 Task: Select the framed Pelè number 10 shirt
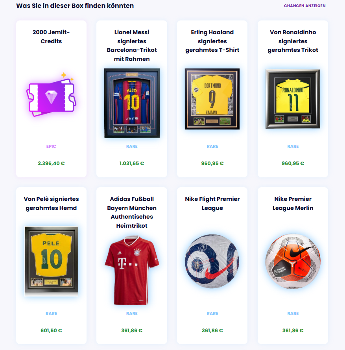click(x=52, y=261)
